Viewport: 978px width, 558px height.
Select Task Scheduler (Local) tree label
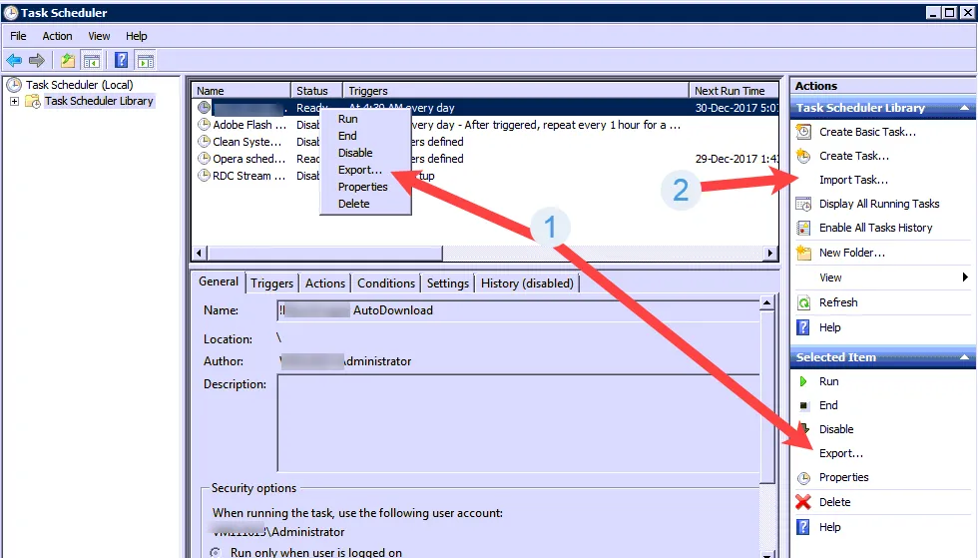(79, 84)
